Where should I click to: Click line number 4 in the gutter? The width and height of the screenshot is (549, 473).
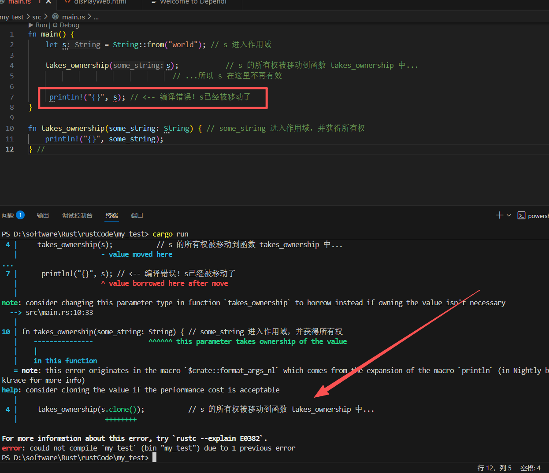click(11, 65)
